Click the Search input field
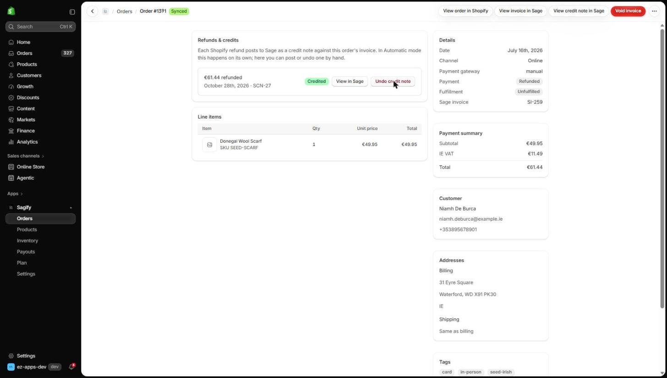The height and width of the screenshot is (378, 667). (x=40, y=27)
